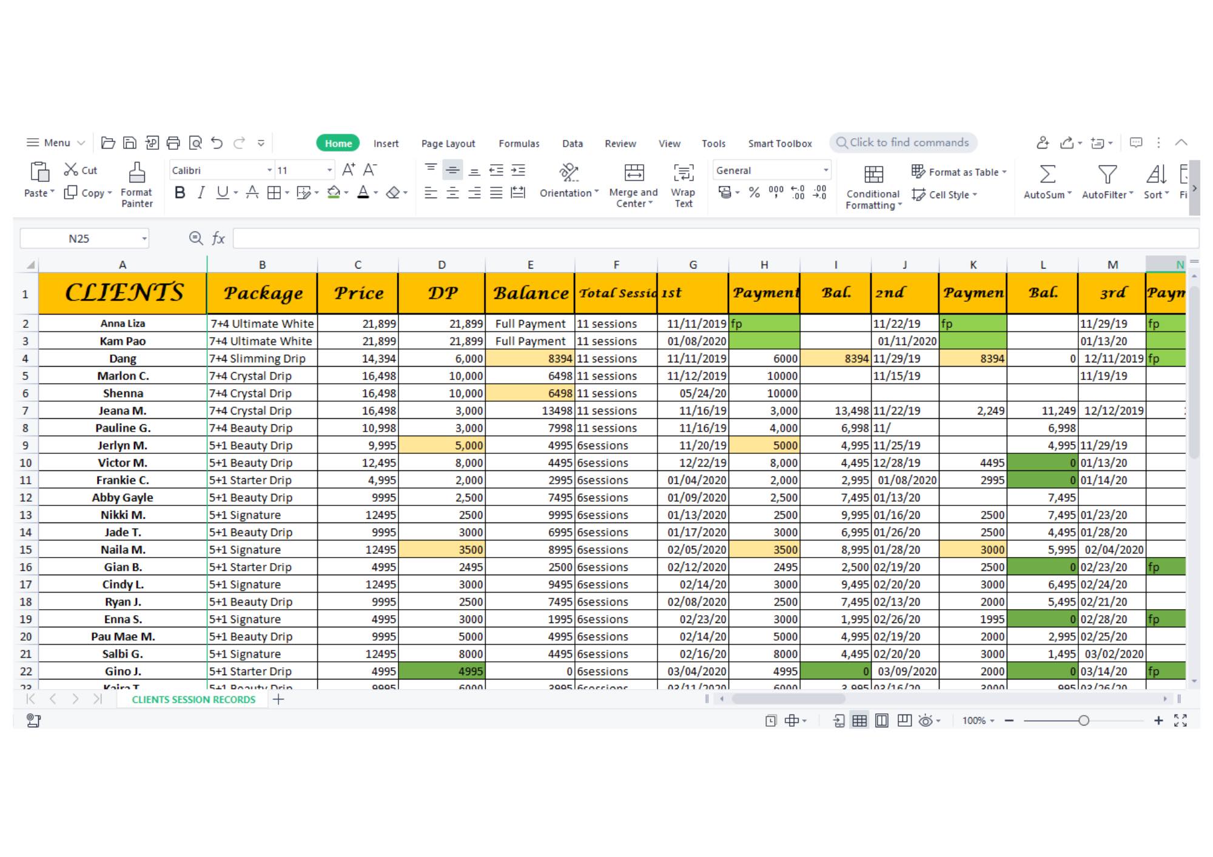Click the Wrap Text icon
The image size is (1213, 857).
pos(684,173)
